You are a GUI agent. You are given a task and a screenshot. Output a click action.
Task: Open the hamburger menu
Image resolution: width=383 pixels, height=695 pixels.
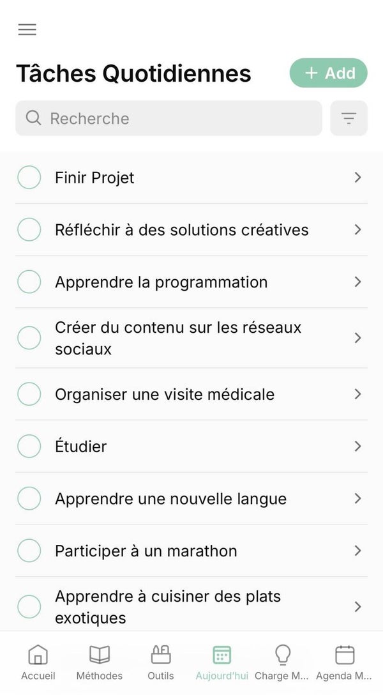tap(27, 29)
